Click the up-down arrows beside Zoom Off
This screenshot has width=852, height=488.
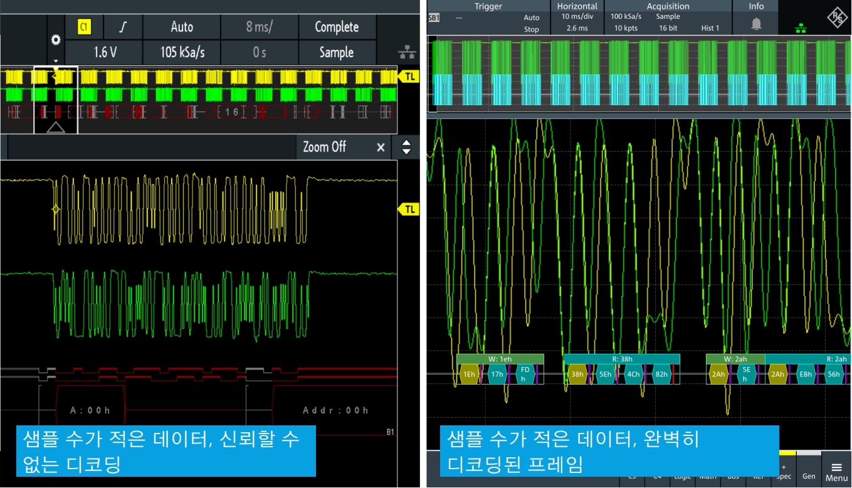[x=406, y=147]
